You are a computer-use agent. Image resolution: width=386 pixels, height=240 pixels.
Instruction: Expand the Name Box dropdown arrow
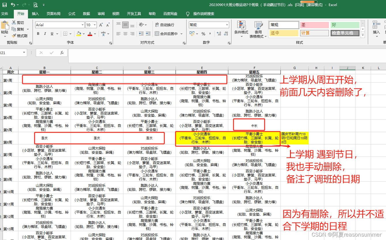tap(24, 53)
